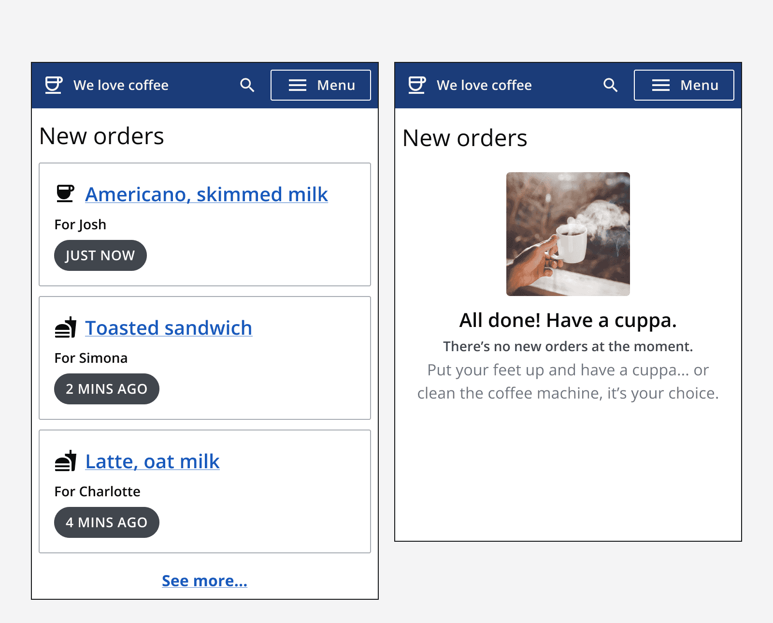
Task: Click the JUST NOW badge on Josh's order
Action: click(100, 255)
